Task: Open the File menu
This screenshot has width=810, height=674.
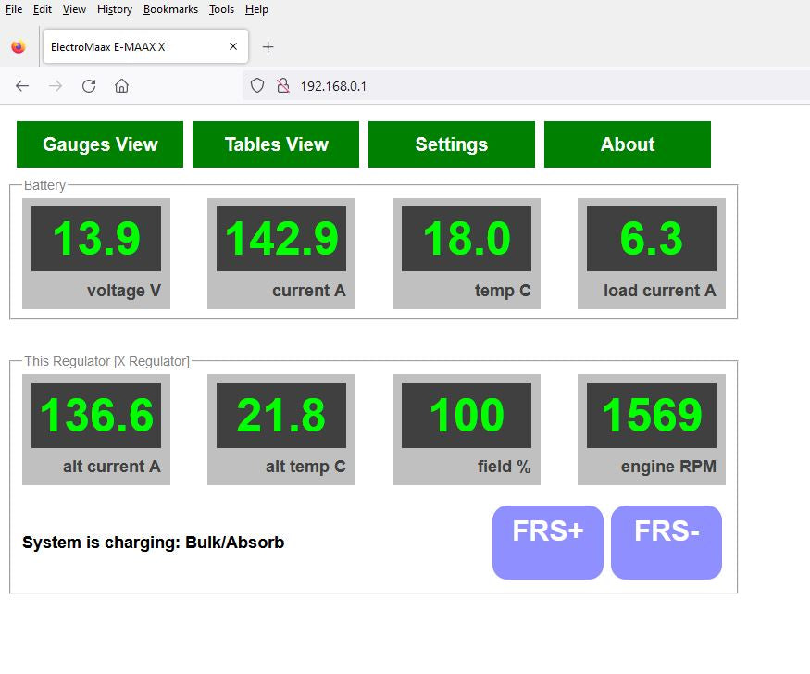Action: coord(14,9)
